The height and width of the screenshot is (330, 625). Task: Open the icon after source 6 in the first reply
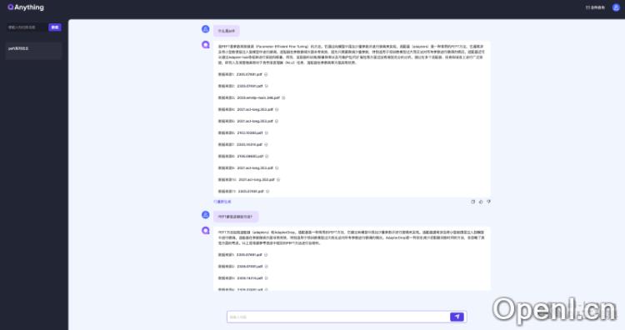(267, 132)
